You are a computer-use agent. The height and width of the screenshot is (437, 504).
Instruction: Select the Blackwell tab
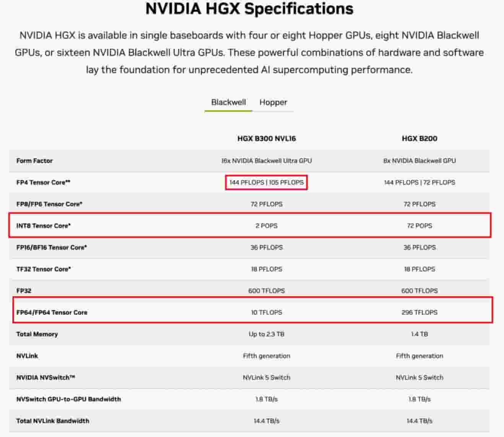tap(228, 102)
